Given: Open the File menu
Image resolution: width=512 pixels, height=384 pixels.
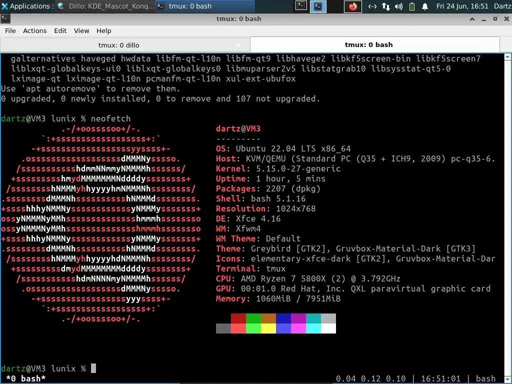Looking at the screenshot, I should click(10, 30).
